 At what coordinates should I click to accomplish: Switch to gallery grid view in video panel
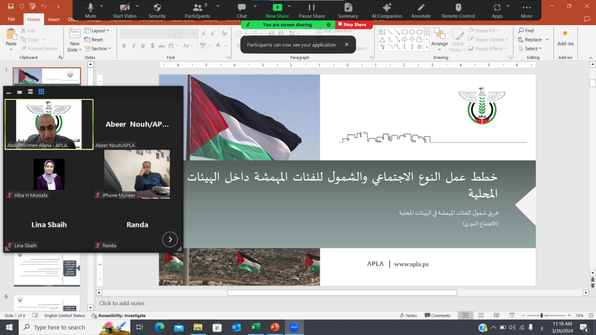[x=41, y=92]
